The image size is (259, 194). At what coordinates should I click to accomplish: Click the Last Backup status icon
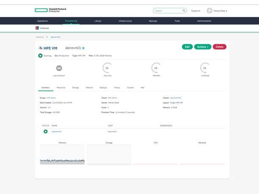point(59,68)
